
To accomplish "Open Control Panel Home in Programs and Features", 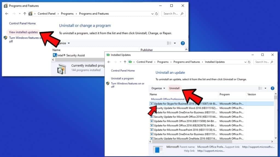I will (x=22, y=23).
